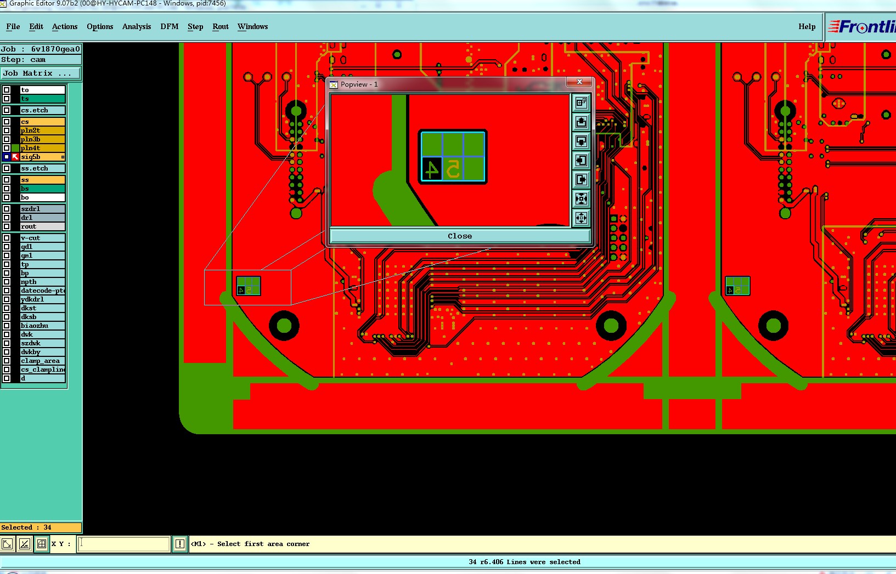
Task: Open the Step menu
Action: [195, 26]
